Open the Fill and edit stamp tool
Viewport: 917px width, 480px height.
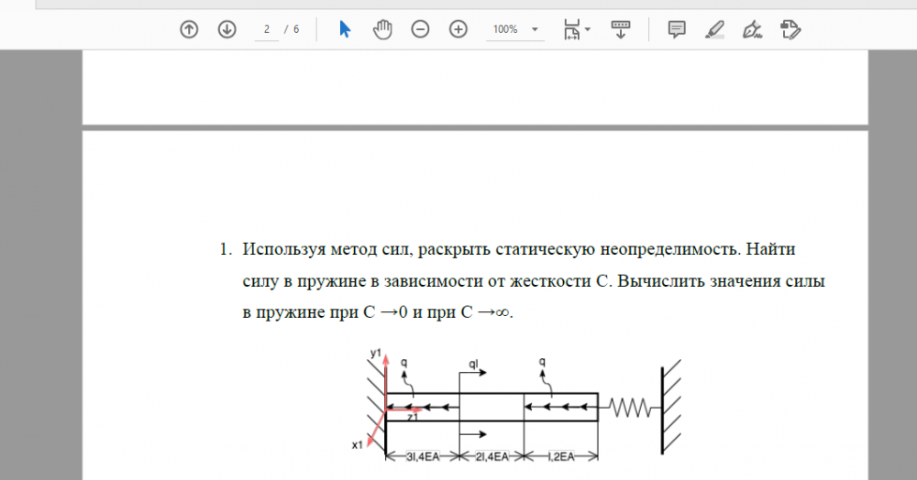click(x=790, y=29)
